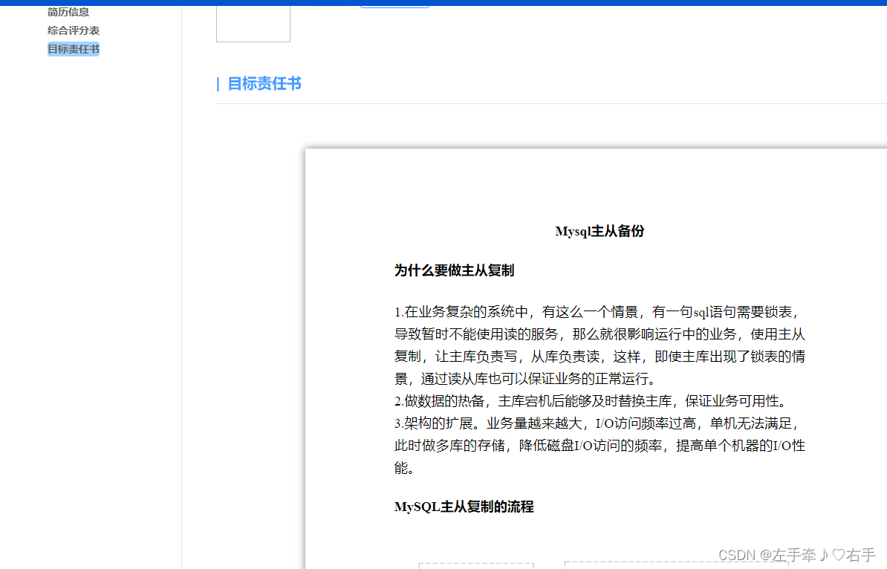This screenshot has height=569, width=887.
Task: Click the paragraph beginning 3.架构的扩展
Action: coord(600,446)
